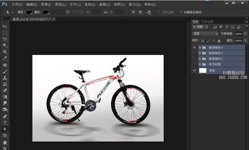Enable the 对齐边缘 checkbox

(x=159, y=12)
